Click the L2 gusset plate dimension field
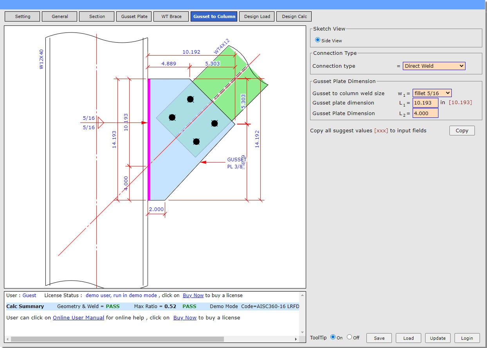 (x=425, y=113)
